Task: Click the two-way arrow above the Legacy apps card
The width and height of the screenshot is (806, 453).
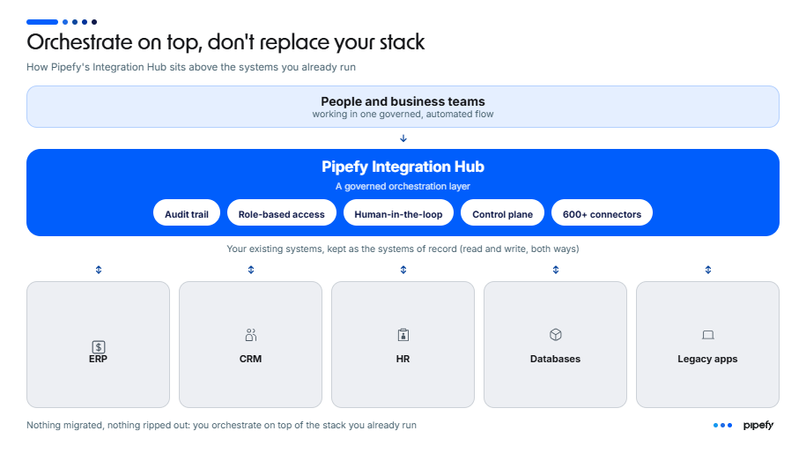Action: [x=708, y=270]
